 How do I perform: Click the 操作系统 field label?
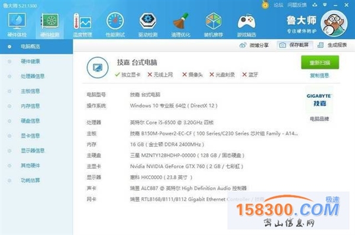click(96, 105)
